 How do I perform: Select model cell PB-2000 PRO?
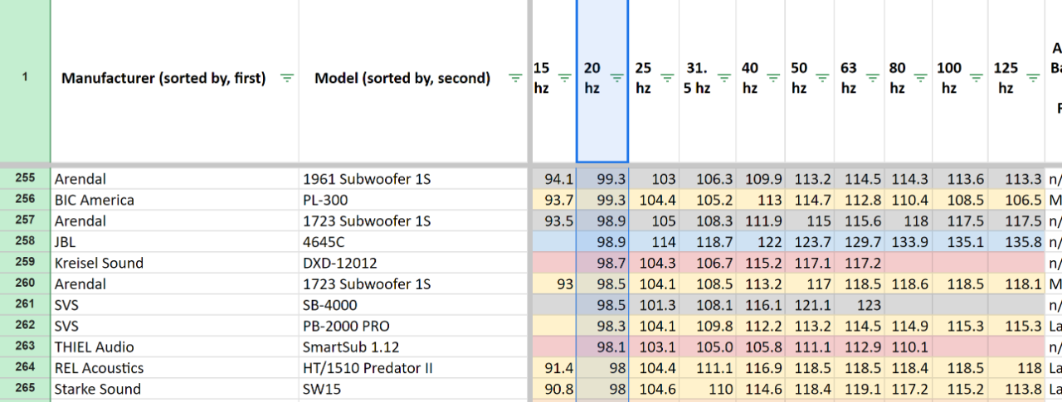pyautogui.click(x=413, y=326)
